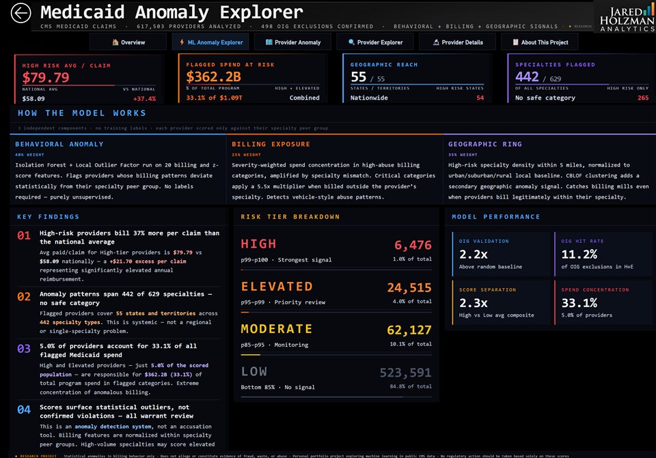Click the document icon on About This Project
This screenshot has width=656, height=458.
(515, 42)
